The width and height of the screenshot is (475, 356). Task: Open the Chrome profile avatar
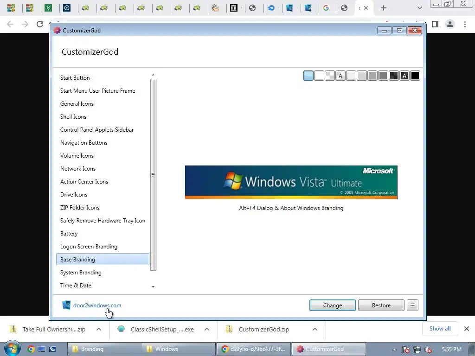click(450, 24)
